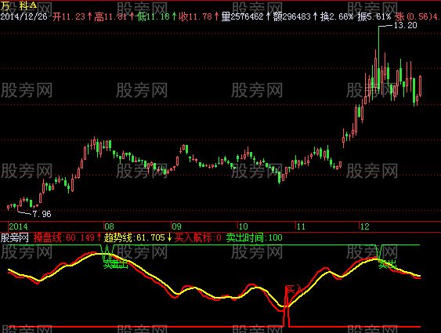Click the 7.96 lowest price label
This screenshot has height=333, width=441.
[x=42, y=214]
